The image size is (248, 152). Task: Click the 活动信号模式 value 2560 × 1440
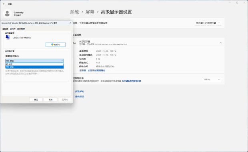[106, 55]
